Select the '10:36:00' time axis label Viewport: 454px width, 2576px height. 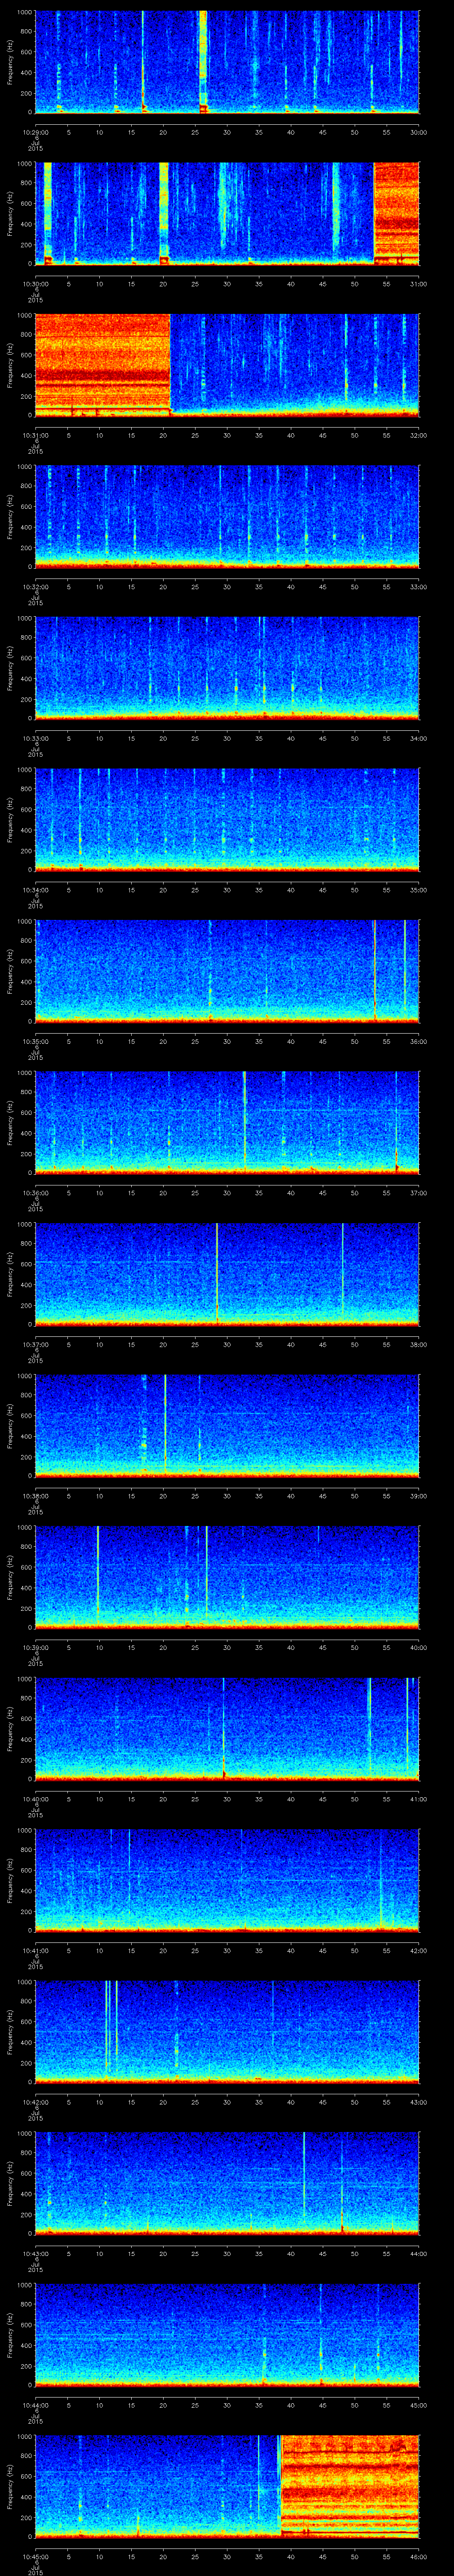(35, 1192)
